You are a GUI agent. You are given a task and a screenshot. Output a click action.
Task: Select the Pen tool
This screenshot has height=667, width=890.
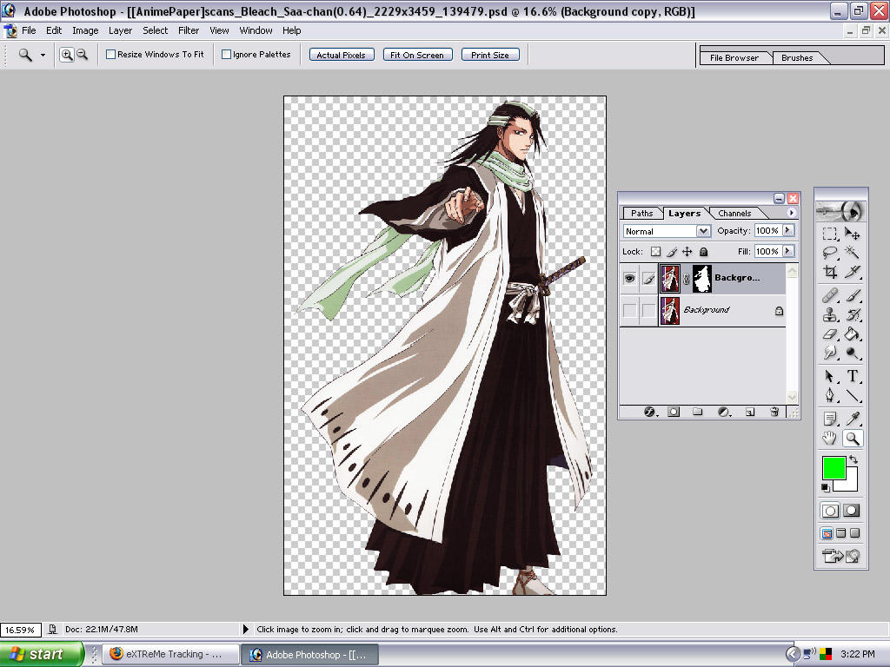tap(830, 395)
